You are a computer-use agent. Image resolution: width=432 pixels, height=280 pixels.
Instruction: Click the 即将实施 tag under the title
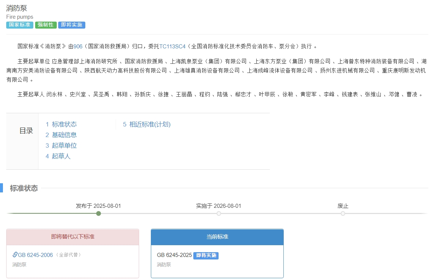[x=72, y=25]
